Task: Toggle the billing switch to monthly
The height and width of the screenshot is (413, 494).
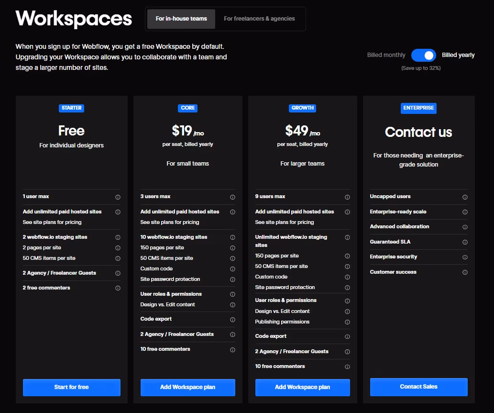Action: pos(423,55)
